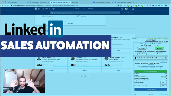Viewport: 171px width, 96px height.
Task: Bookmark the page with the star icon
Action: tap(121, 5)
